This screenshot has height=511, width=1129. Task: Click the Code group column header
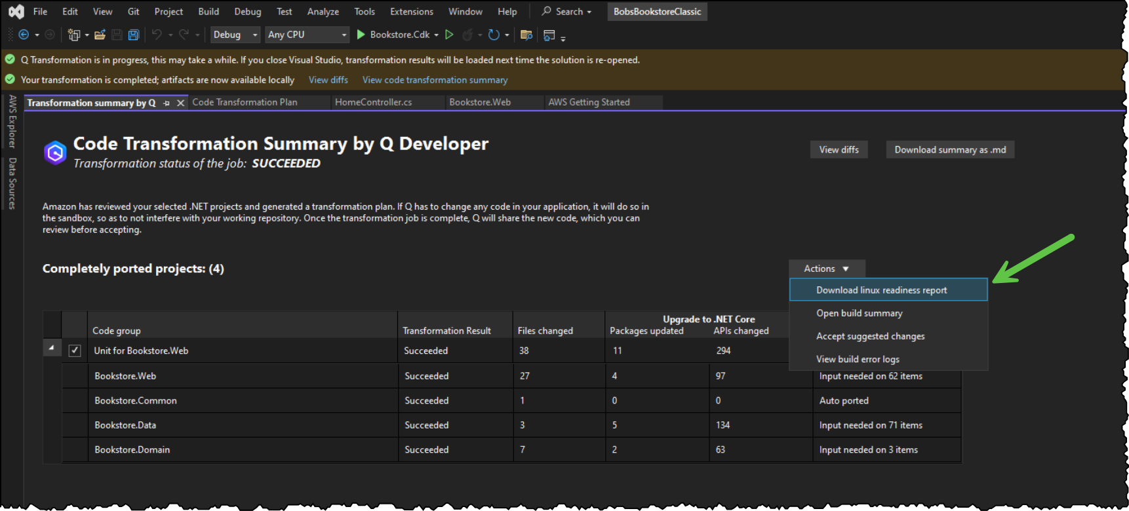(117, 331)
